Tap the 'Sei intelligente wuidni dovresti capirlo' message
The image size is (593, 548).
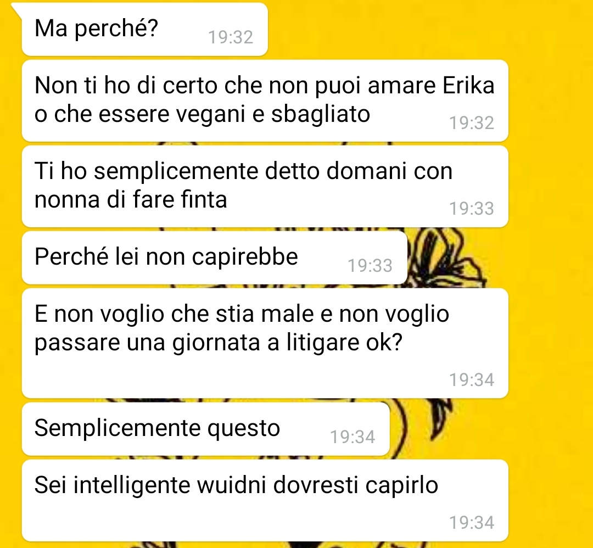coord(265,500)
